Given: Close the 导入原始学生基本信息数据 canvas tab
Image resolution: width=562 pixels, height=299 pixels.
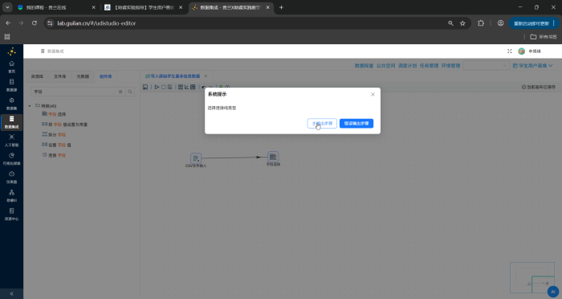Looking at the screenshot, I should click(206, 76).
